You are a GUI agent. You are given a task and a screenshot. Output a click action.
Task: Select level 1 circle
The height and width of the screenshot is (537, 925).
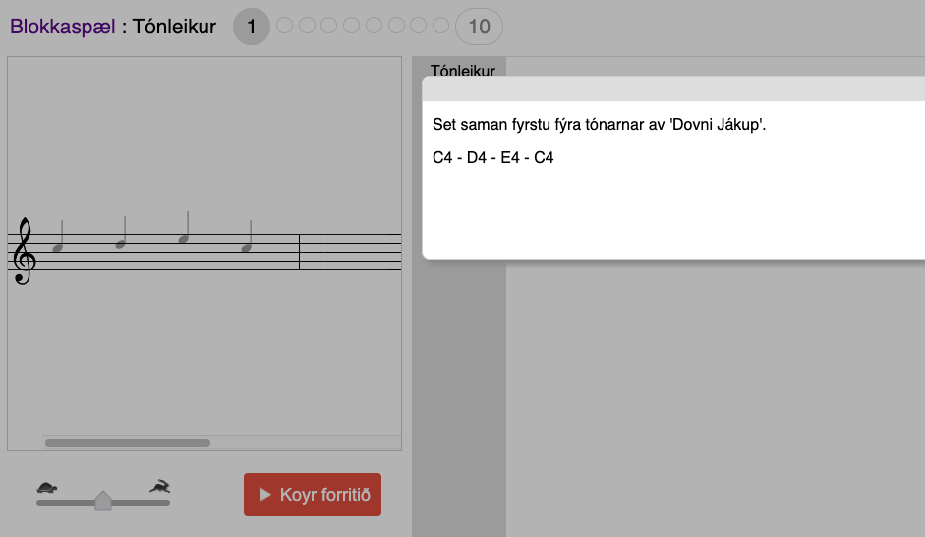251,27
